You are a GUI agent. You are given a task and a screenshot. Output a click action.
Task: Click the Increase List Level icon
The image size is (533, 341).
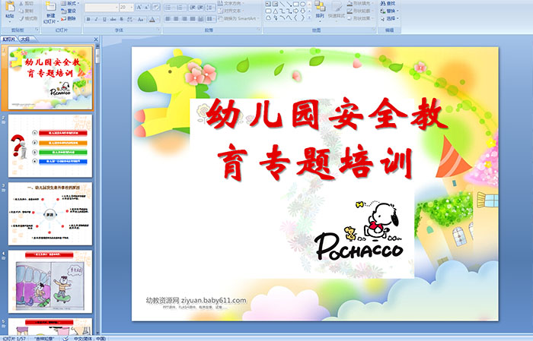coord(200,8)
